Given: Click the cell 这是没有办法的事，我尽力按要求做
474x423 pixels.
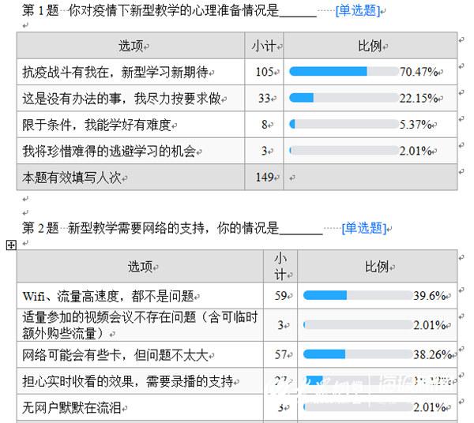Looking at the screenshot, I should point(130,98).
